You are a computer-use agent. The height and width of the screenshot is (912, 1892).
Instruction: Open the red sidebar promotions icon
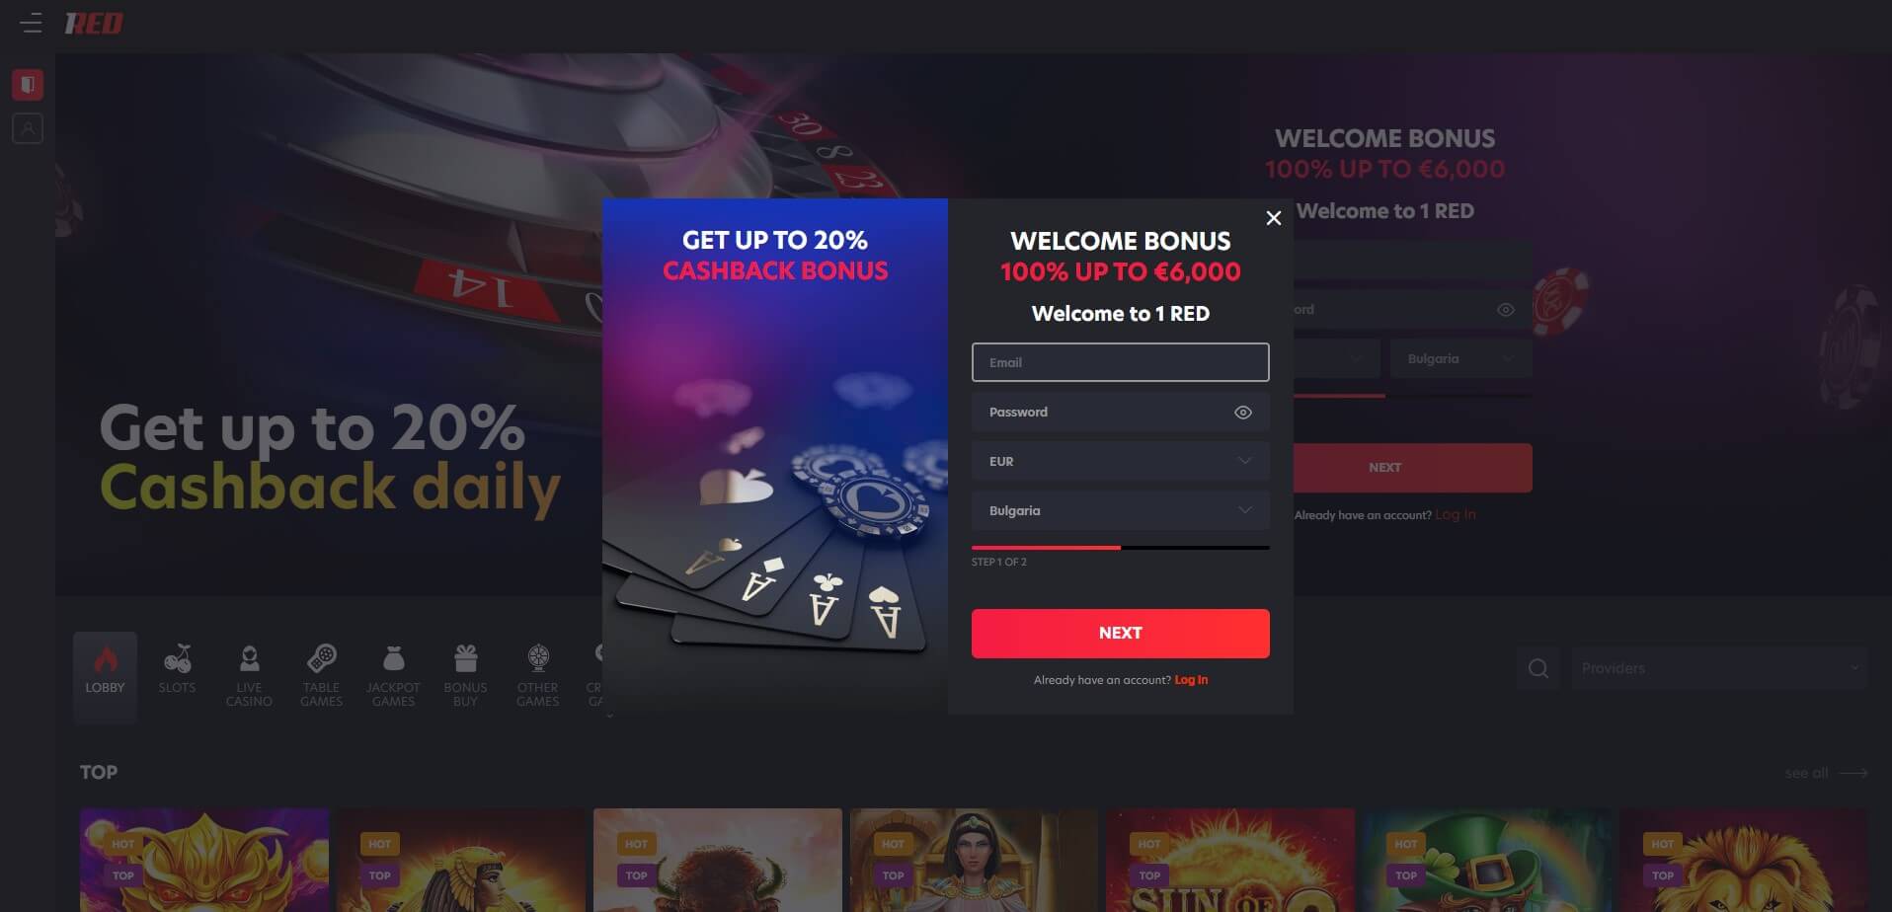tap(28, 85)
